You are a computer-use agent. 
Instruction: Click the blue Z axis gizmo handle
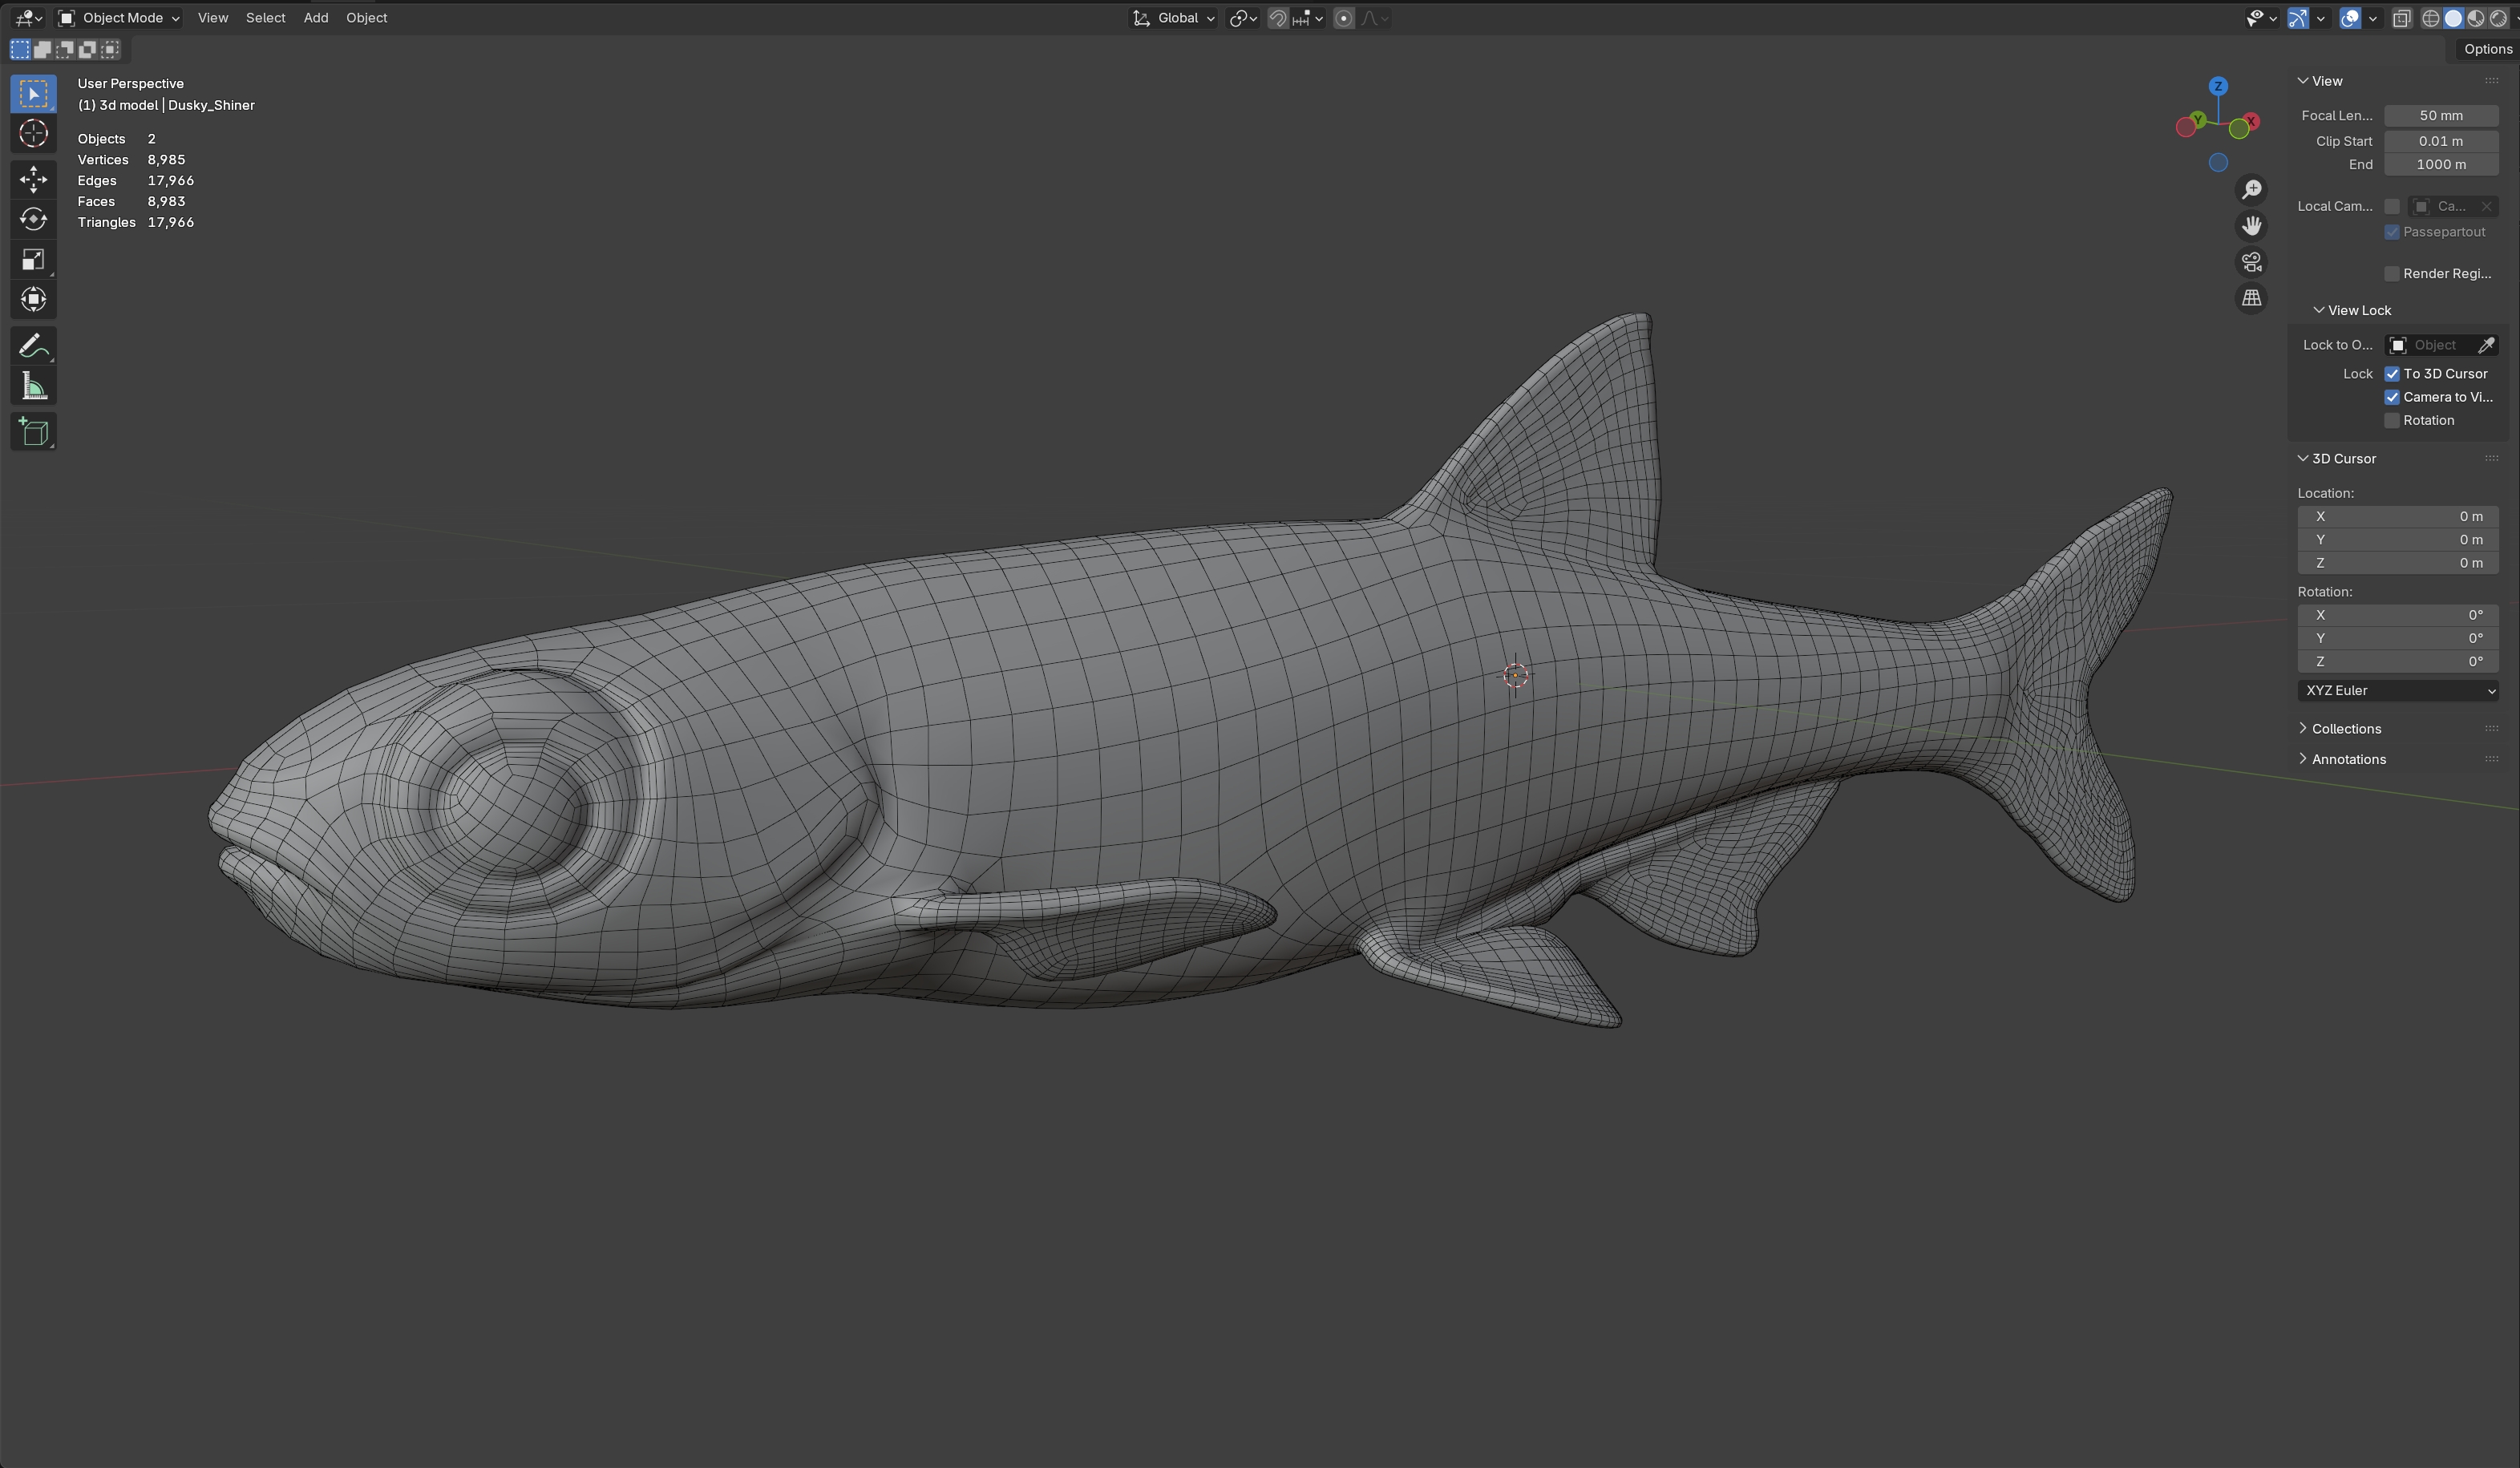(x=2218, y=86)
